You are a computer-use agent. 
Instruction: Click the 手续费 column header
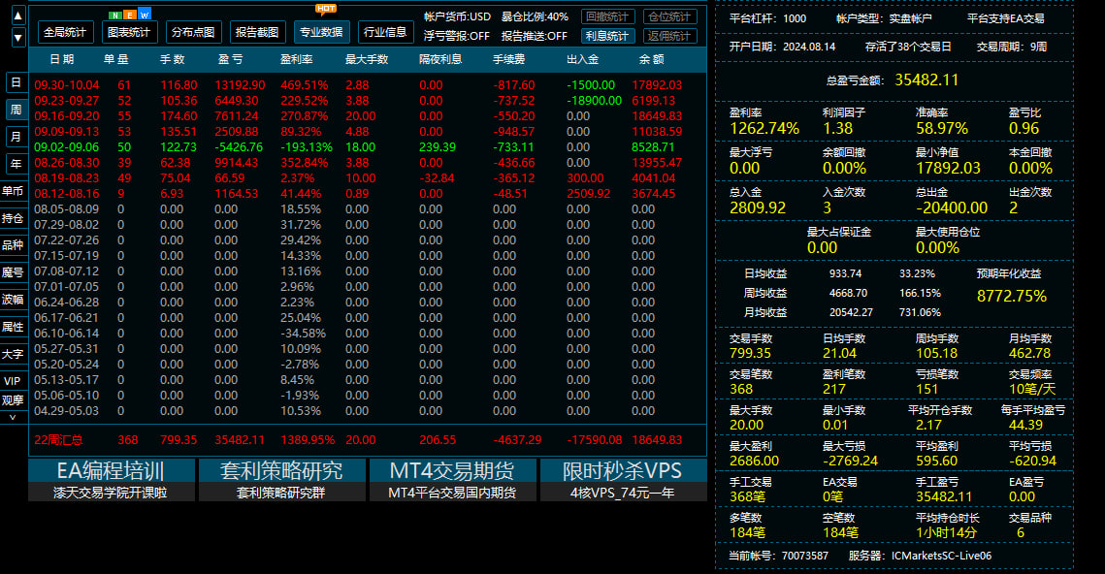(508, 59)
